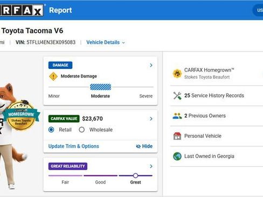Click the Toyota Tacoma V6 title

pos(32,31)
